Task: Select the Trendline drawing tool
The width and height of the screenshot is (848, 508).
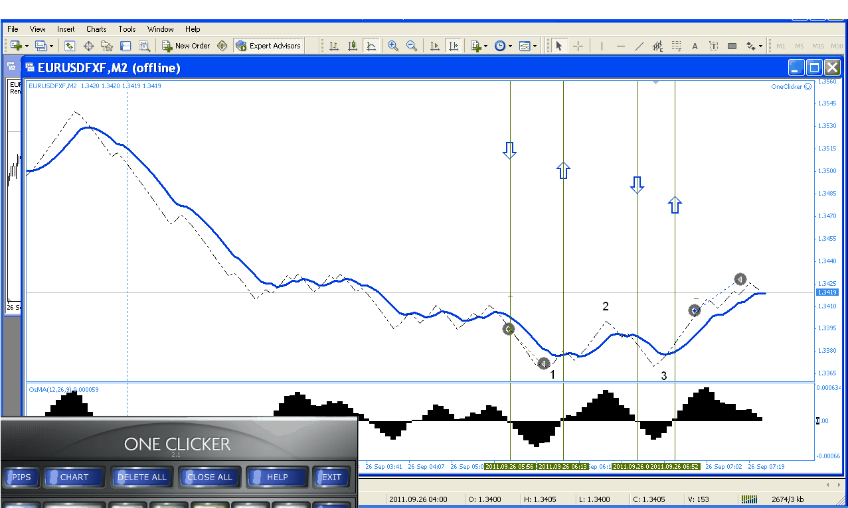Action: (x=639, y=46)
